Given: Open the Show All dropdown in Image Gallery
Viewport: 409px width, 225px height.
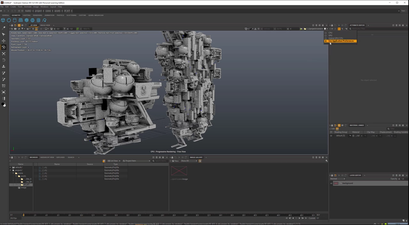Looking at the screenshot, I should pos(189,161).
